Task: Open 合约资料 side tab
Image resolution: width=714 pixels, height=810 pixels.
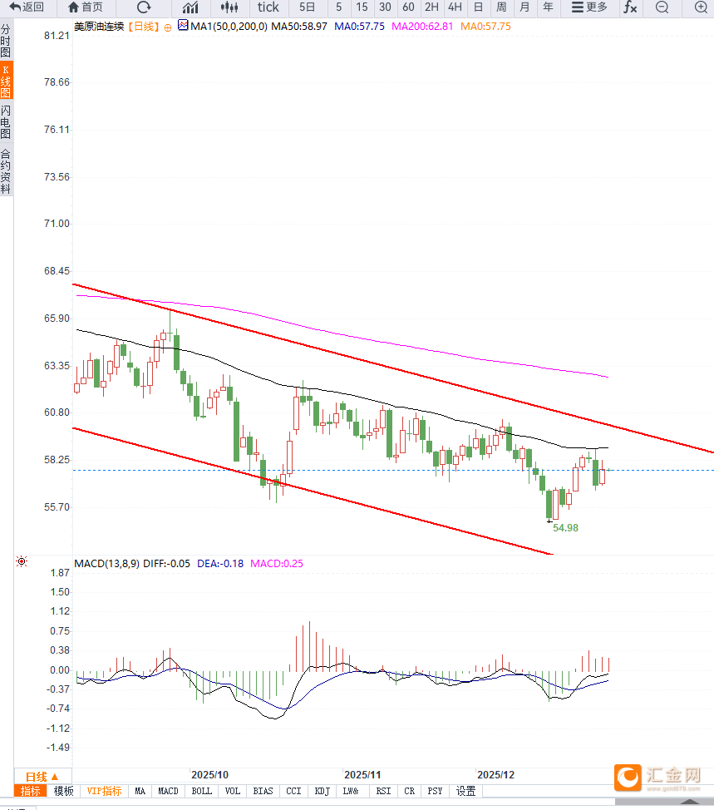Action: (6, 171)
